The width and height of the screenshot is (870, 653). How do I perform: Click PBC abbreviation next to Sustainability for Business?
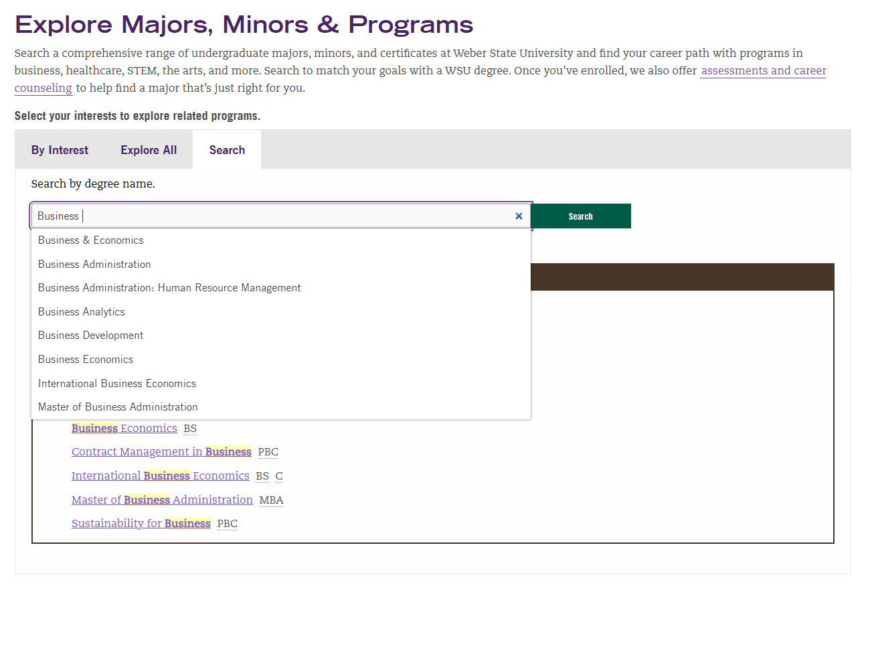[x=227, y=524]
